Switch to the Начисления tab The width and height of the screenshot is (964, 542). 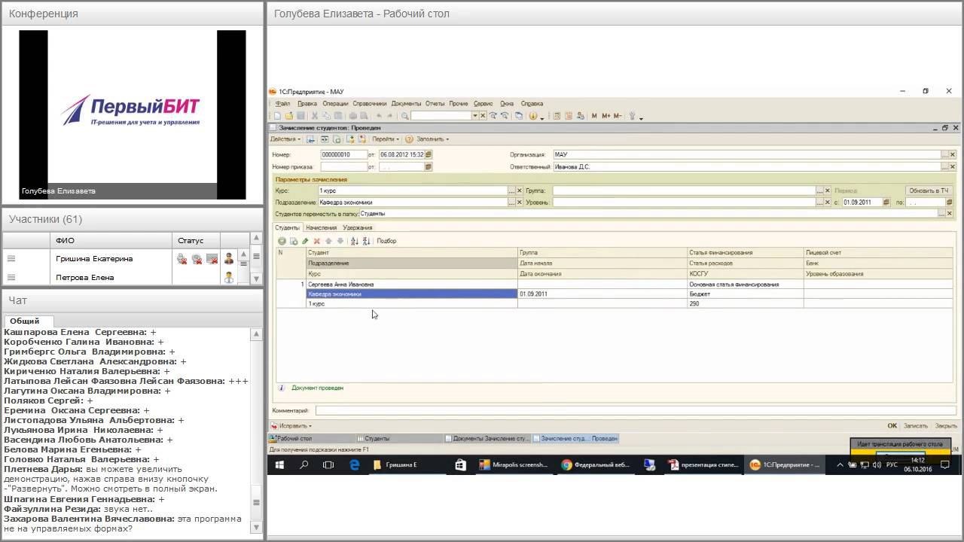pyautogui.click(x=322, y=227)
